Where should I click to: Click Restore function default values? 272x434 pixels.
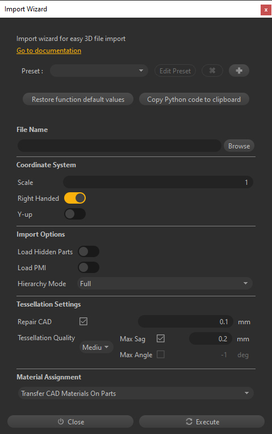click(x=78, y=100)
